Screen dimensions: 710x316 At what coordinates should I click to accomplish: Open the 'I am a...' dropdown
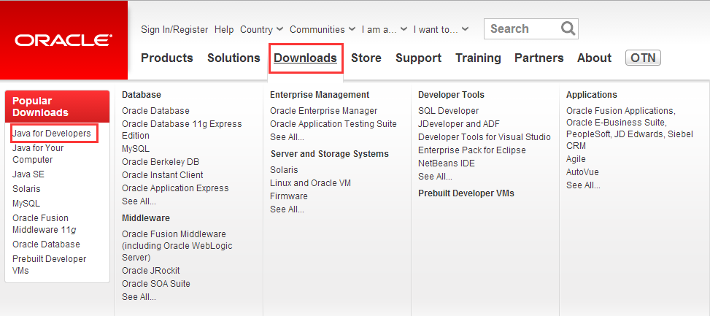click(x=385, y=29)
